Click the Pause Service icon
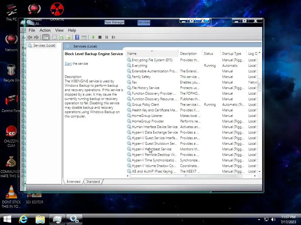 coord(107,37)
